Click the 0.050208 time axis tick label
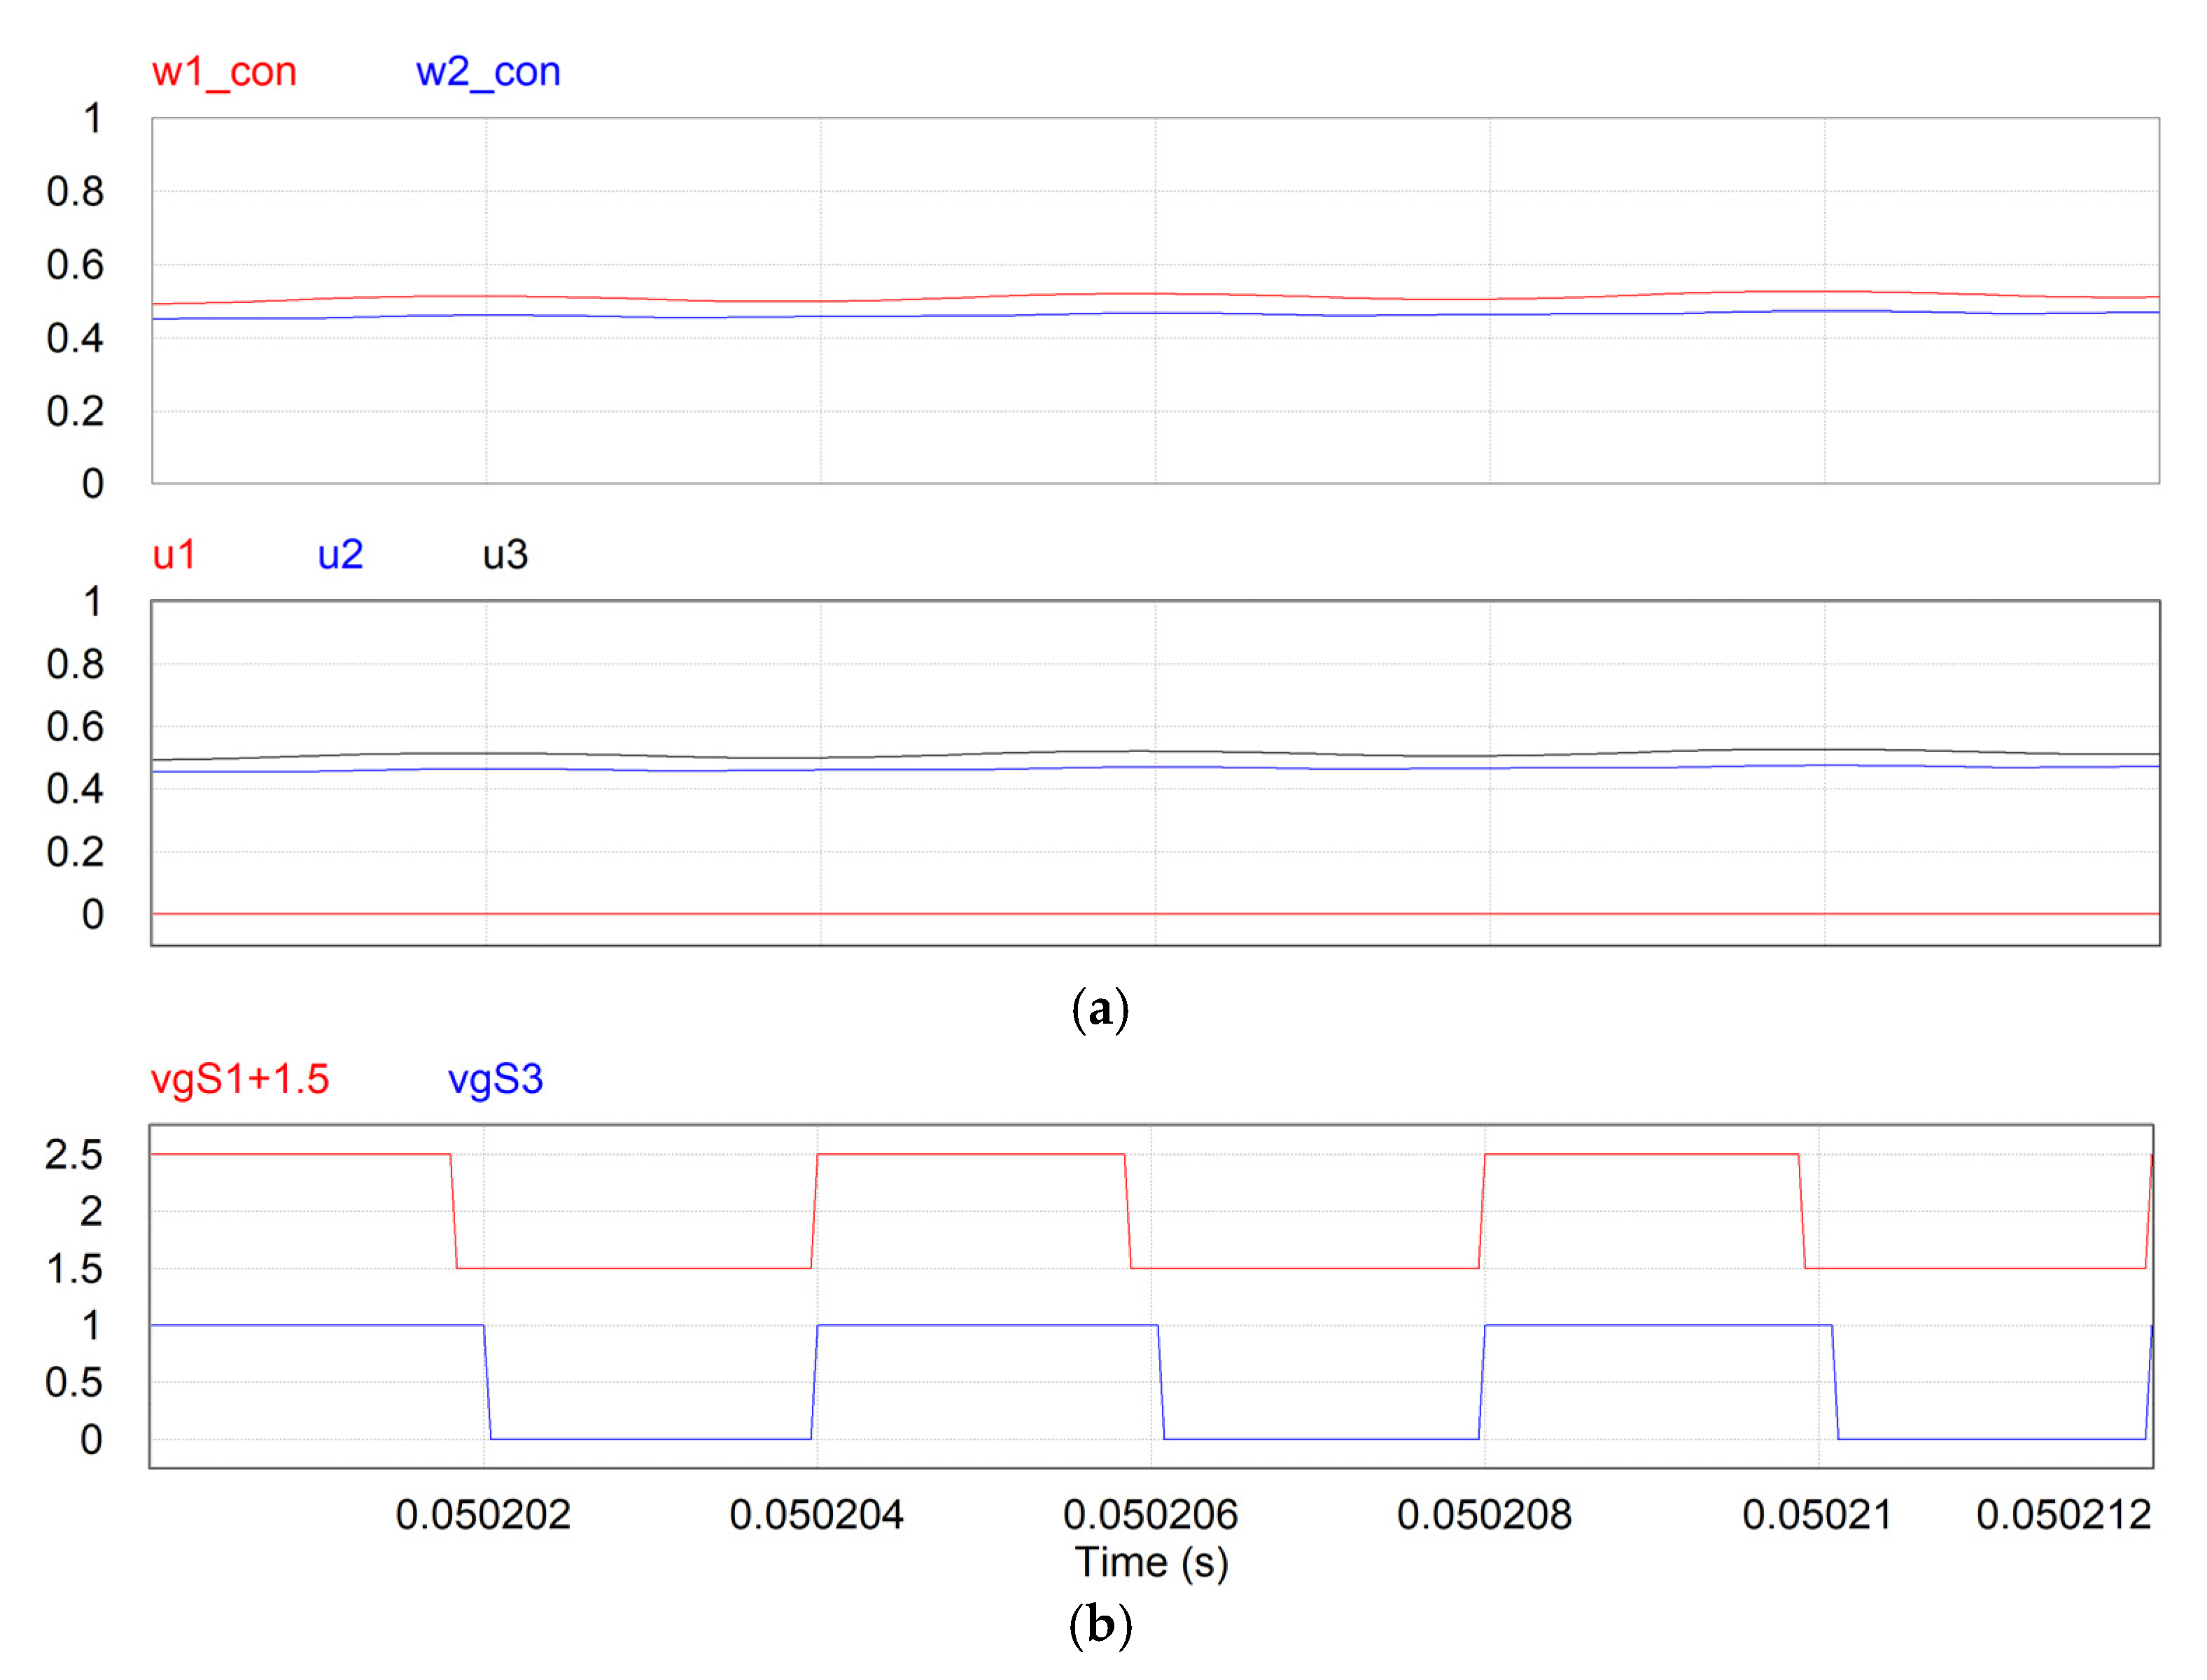Viewport: 2207px width, 1680px height. pos(1484,1515)
